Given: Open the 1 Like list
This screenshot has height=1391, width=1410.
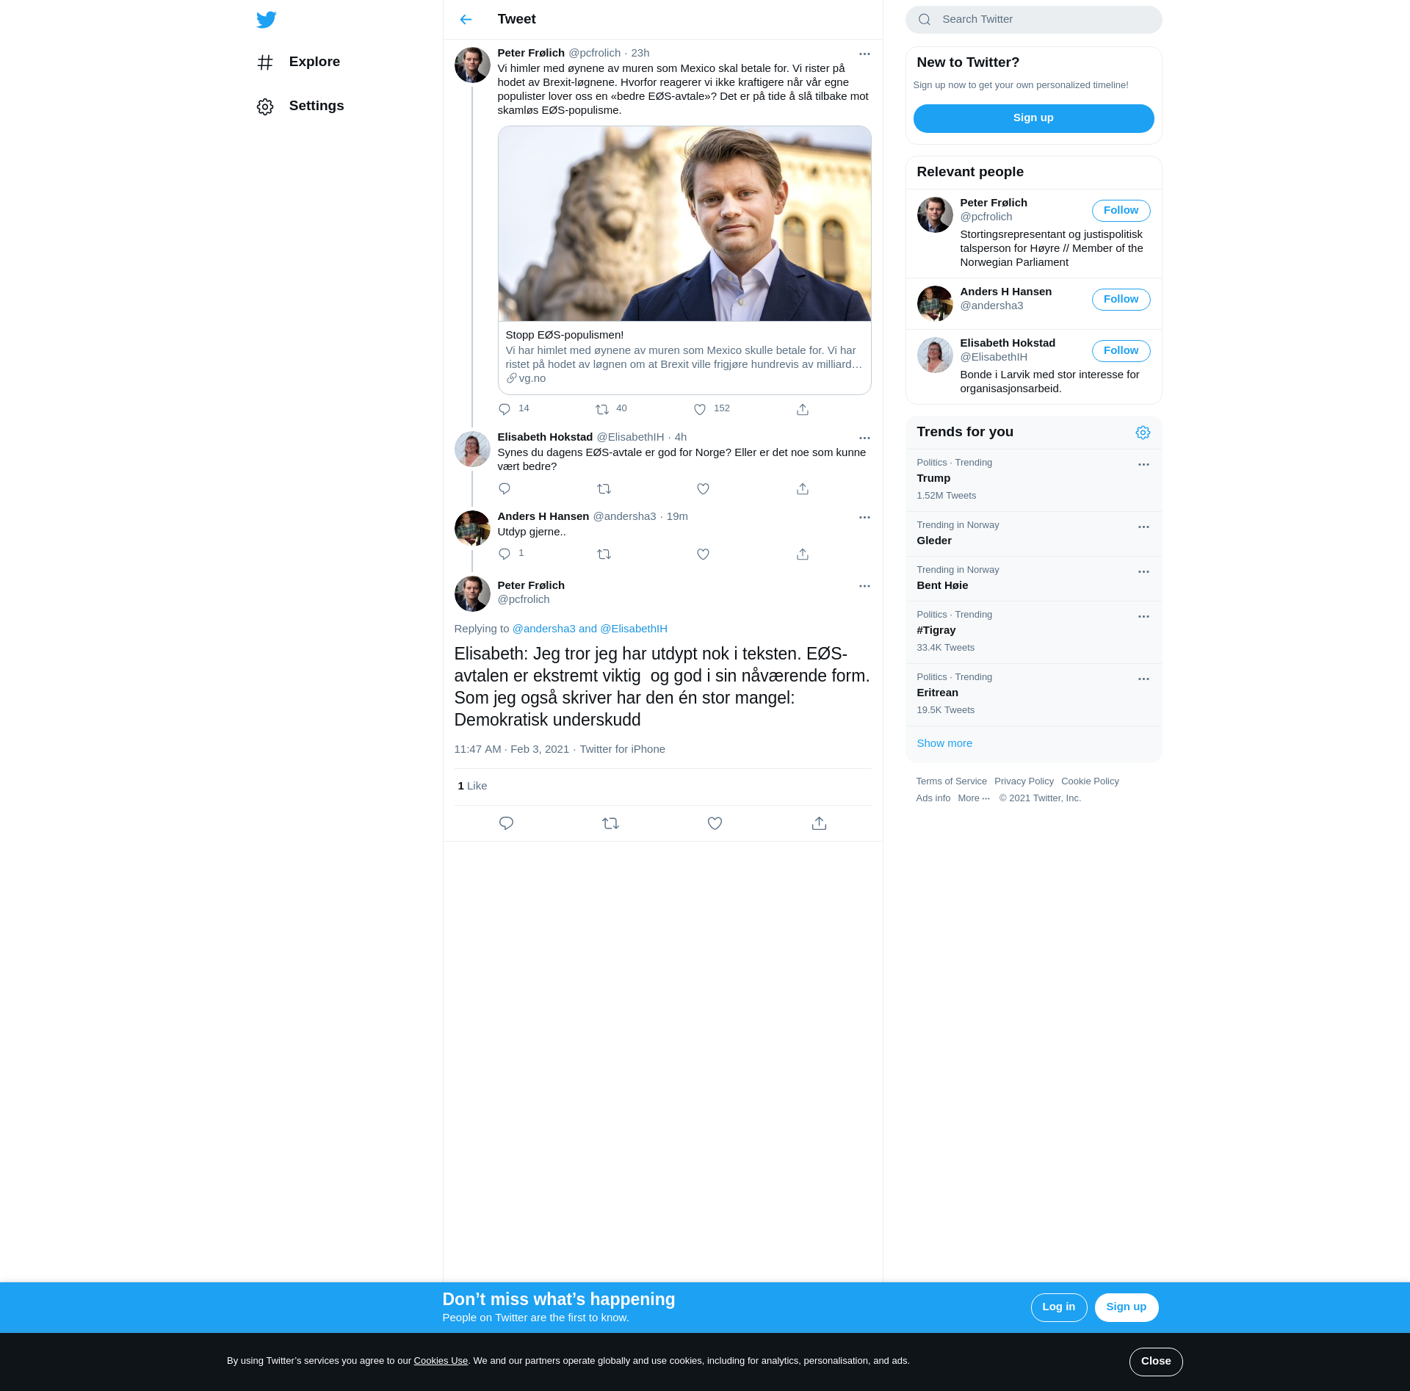Looking at the screenshot, I should pyautogui.click(x=472, y=786).
